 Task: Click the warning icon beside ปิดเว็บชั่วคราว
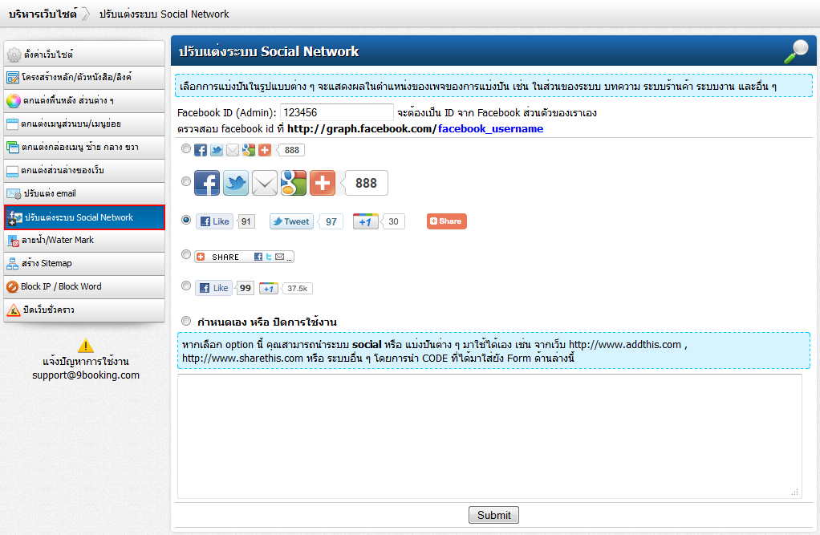(13, 310)
